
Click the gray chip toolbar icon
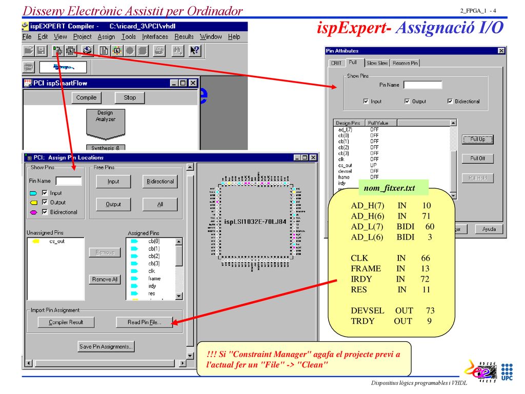pyautogui.click(x=143, y=51)
